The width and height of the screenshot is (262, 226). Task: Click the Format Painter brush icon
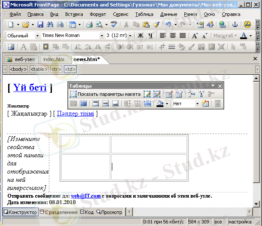(156, 24)
